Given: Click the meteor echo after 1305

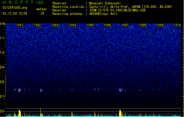Looking at the screenshot, I should 95,89.
